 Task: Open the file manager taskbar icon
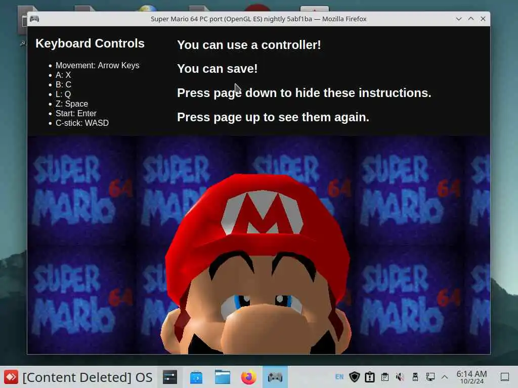click(x=223, y=377)
